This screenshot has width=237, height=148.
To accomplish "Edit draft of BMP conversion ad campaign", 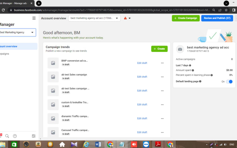I will tap(142, 63).
